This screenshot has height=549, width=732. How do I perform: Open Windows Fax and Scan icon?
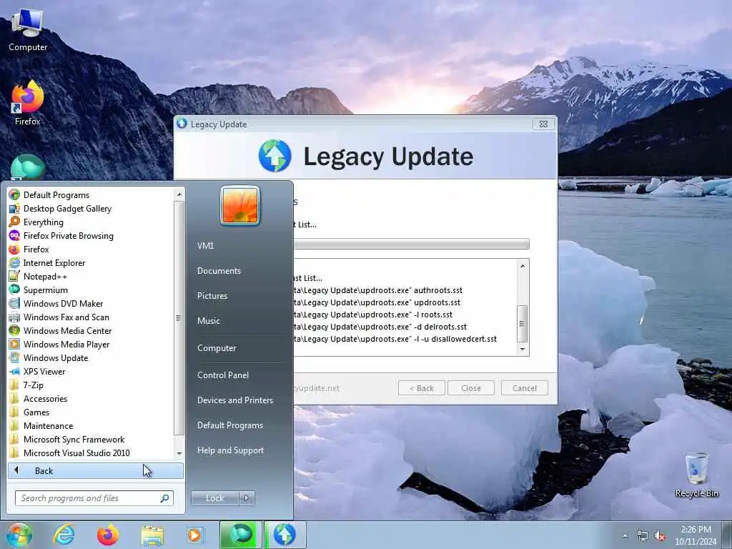pos(14,317)
